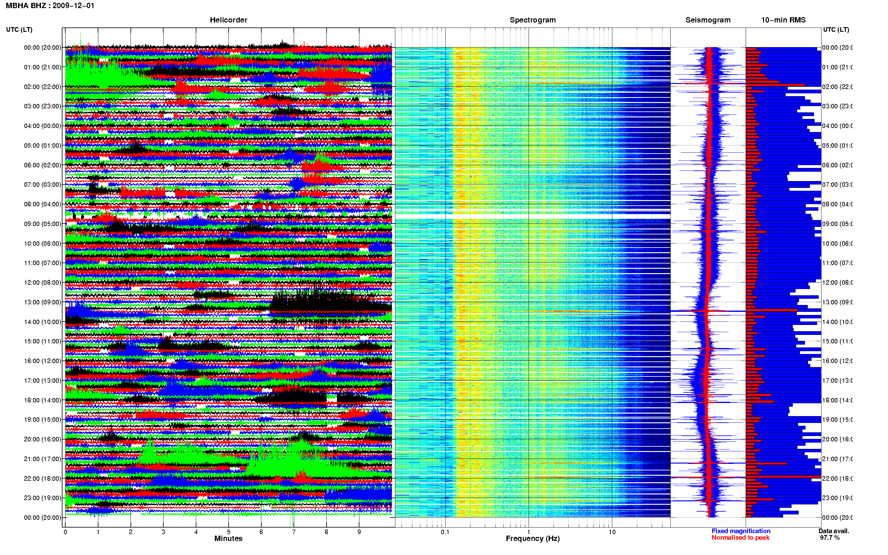888x555 pixels.
Task: Click the '07:00 (03:00)' left time label
Action: coord(42,184)
